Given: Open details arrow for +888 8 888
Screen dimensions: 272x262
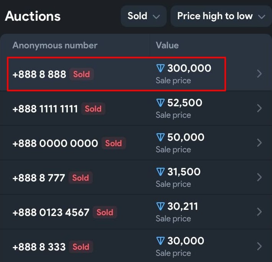Looking at the screenshot, I should pos(259,74).
